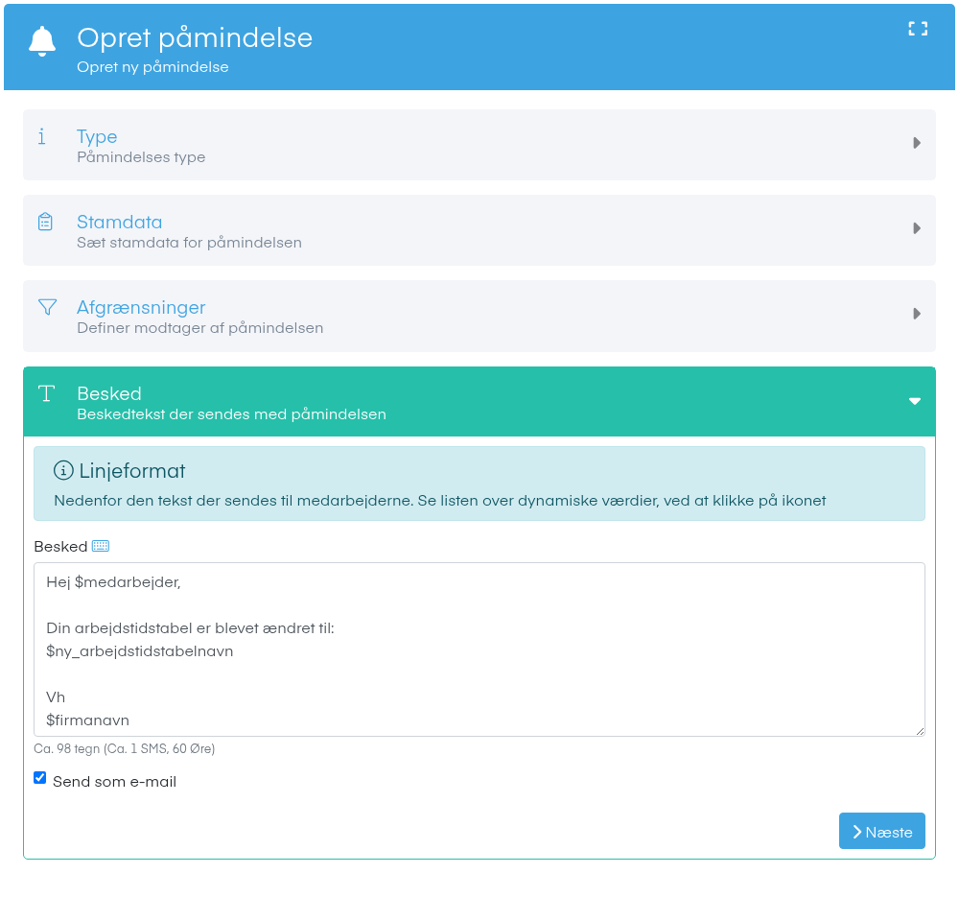Open dynamic values keyboard icon
This screenshot has height=897, width=959.
pyautogui.click(x=101, y=546)
